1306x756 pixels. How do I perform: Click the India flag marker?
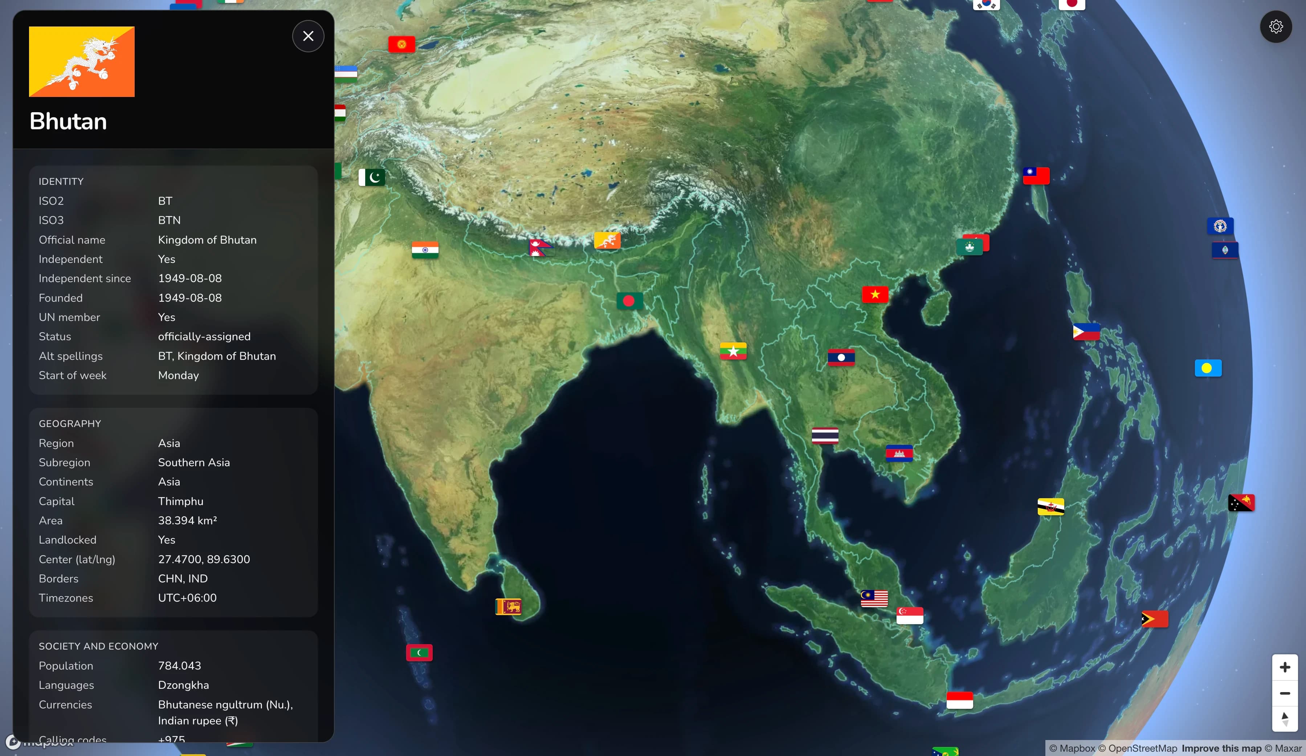pyautogui.click(x=425, y=250)
